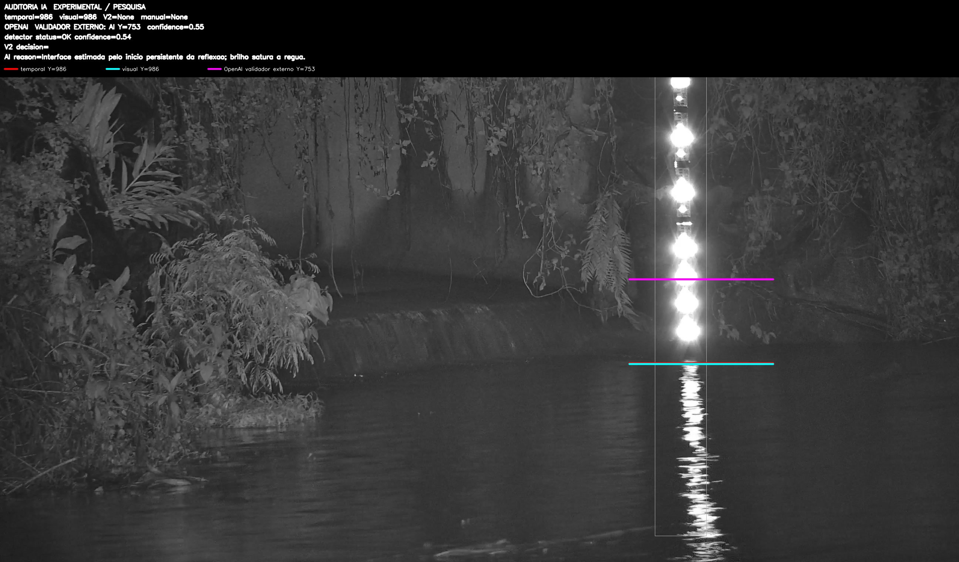Click the 'V2 decision=' line

point(27,47)
